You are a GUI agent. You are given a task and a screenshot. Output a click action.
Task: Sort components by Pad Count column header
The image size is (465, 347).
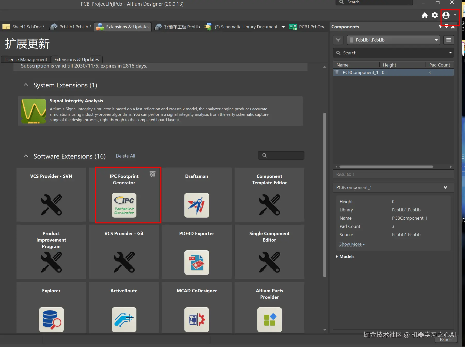439,65
